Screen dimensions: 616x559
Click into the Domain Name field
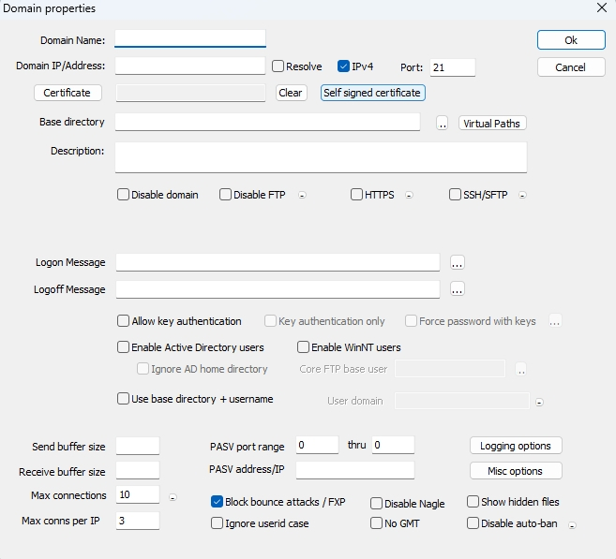pos(190,39)
